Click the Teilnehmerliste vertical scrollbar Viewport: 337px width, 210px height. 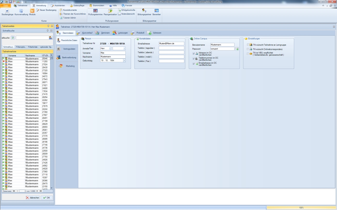point(52,121)
